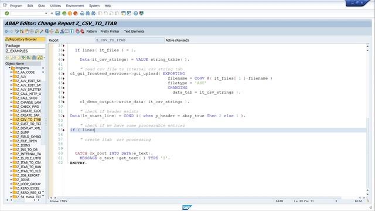
Task: Open the Package object type dropdown
Action: pyautogui.click(x=25, y=46)
